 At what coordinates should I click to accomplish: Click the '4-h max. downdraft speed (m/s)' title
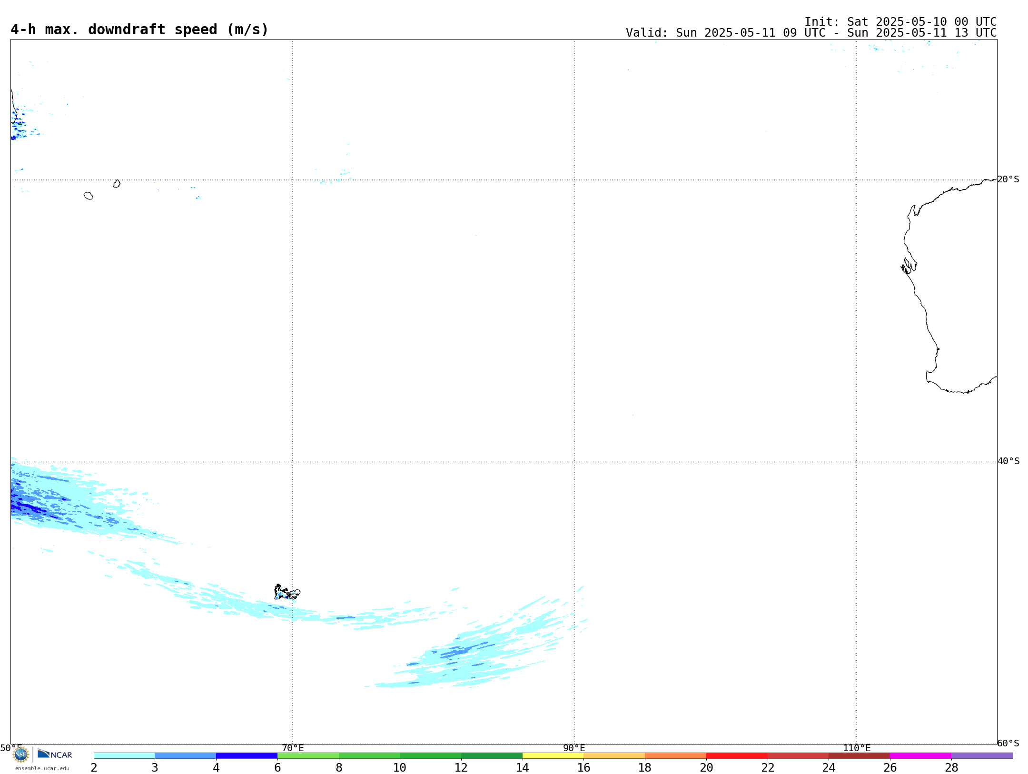click(x=139, y=30)
